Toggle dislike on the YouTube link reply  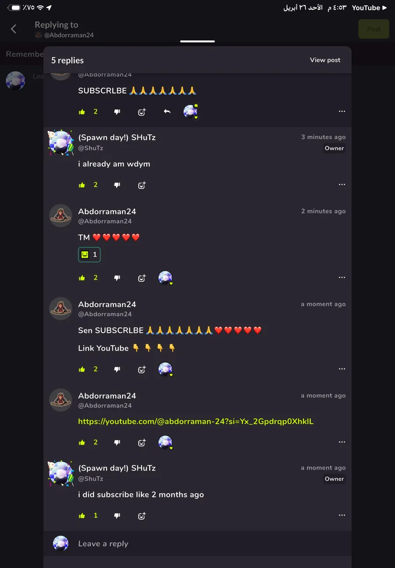click(x=117, y=443)
